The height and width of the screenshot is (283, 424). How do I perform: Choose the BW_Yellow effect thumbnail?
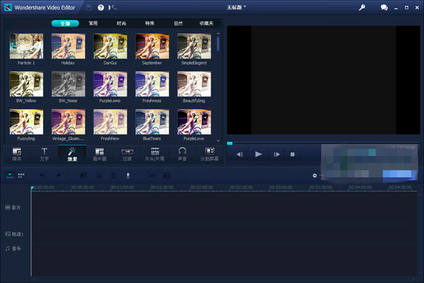(x=26, y=84)
